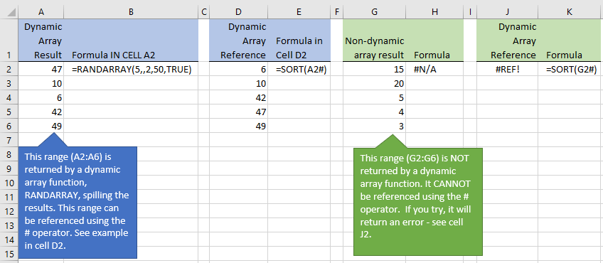Screen dimensions: 603x263
Task: Select column I header
Action: 470,12
